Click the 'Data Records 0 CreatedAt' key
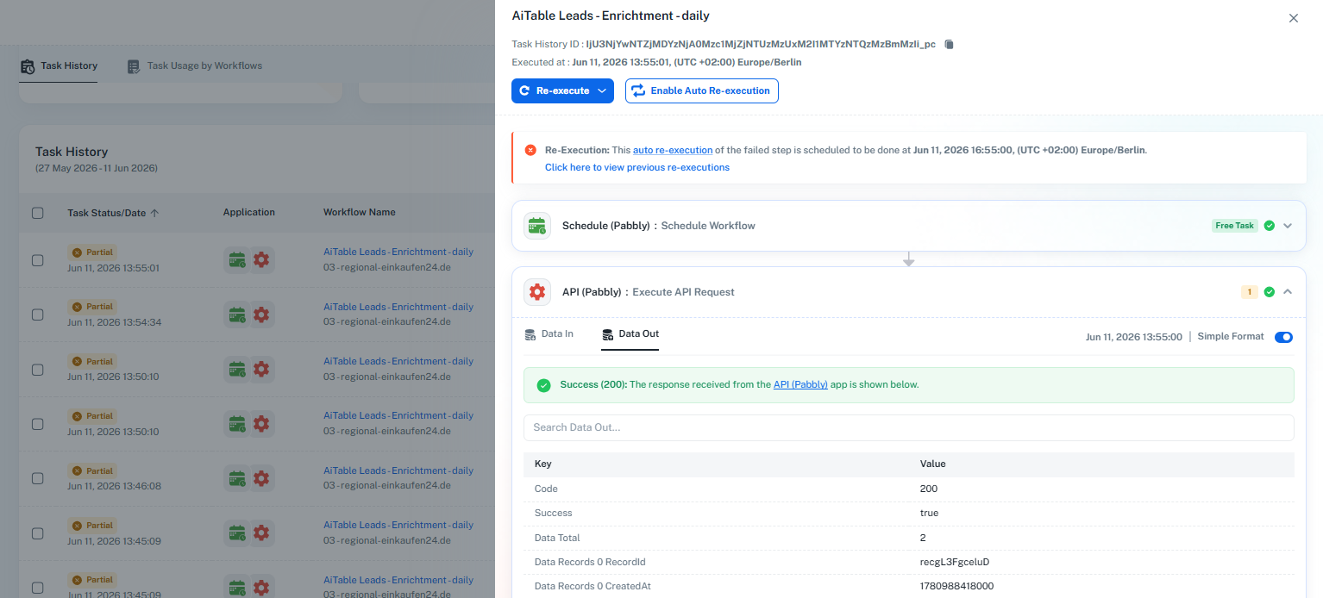1323x598 pixels. click(x=593, y=587)
